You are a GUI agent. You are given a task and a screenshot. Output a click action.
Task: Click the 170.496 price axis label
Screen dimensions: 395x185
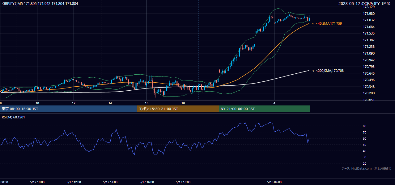click(x=369, y=80)
